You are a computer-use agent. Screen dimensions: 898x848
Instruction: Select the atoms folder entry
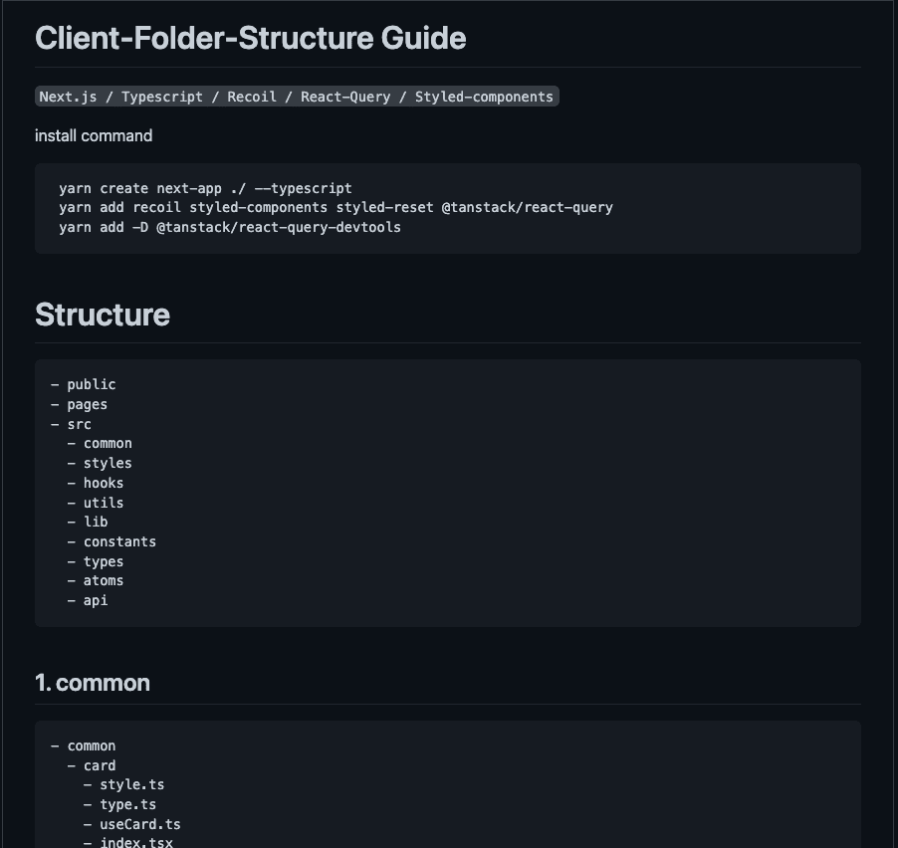103,580
